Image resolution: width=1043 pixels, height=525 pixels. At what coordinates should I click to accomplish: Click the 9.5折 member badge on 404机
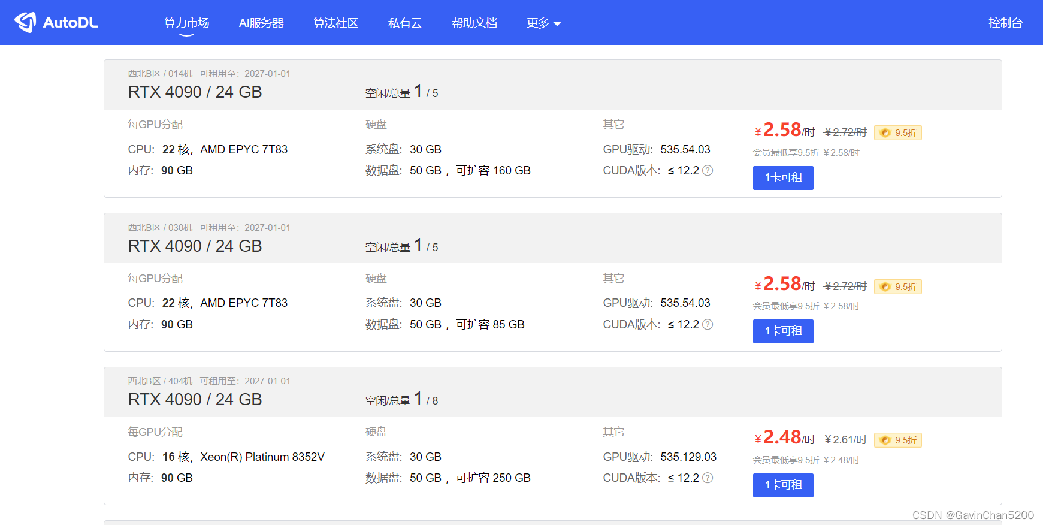tap(897, 440)
